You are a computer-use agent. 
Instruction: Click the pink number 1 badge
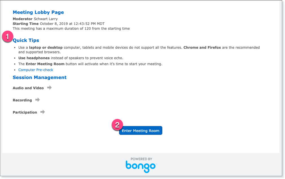point(7,37)
